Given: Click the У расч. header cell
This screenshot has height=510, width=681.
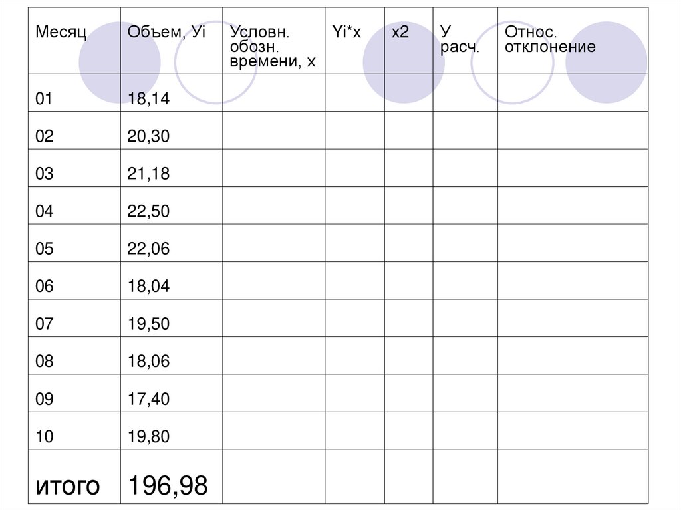Looking at the screenshot, I should 460,39.
